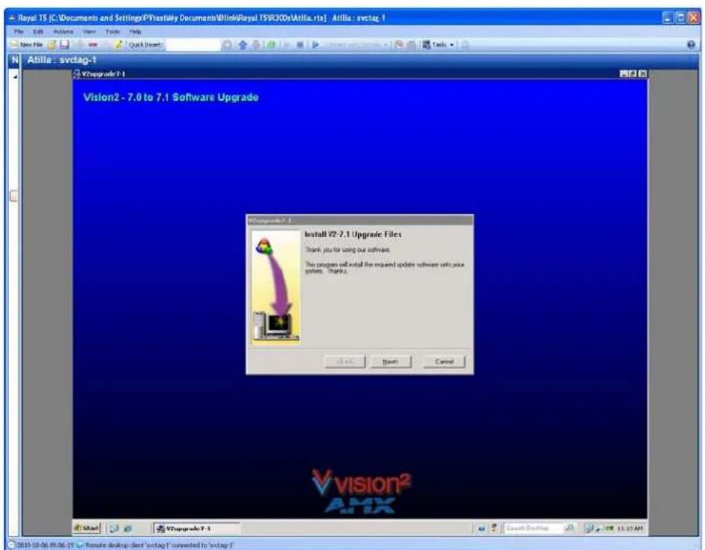
Task: Click the red remove toolbar icon
Action: click(x=93, y=45)
